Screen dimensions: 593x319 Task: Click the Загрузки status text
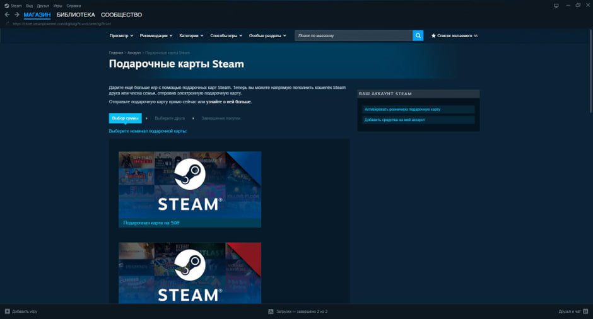click(x=302, y=311)
